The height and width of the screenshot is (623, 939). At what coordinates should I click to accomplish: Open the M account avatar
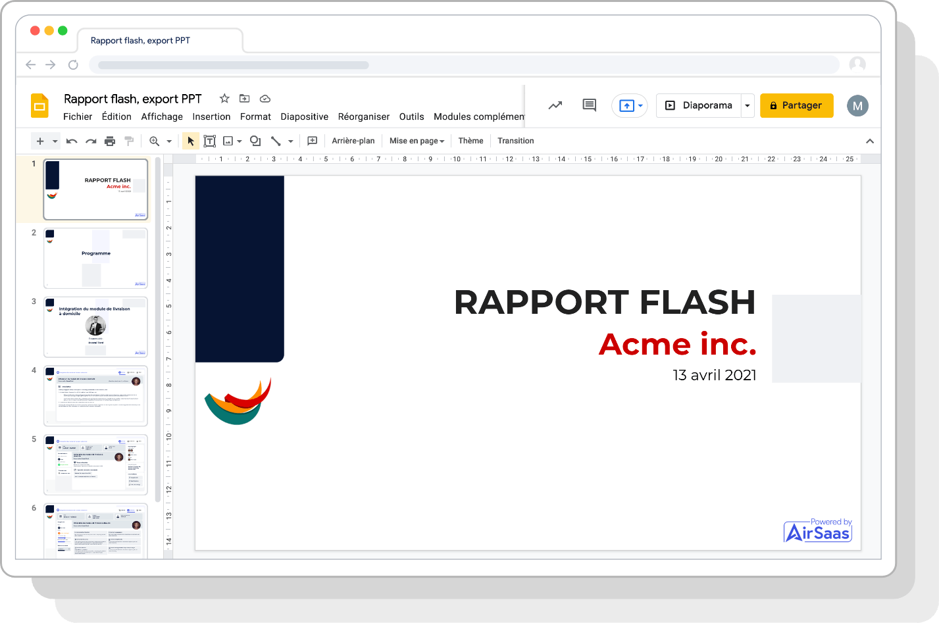(x=857, y=105)
